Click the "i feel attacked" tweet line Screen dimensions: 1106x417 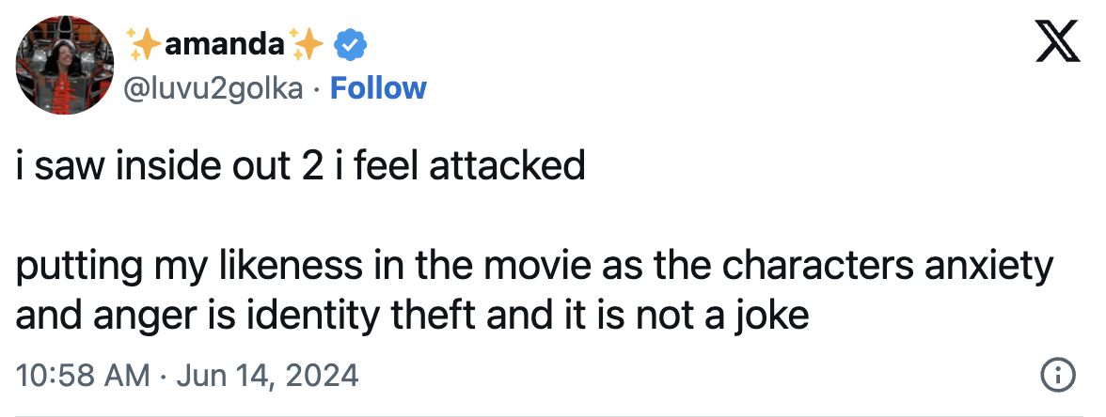[x=487, y=166]
